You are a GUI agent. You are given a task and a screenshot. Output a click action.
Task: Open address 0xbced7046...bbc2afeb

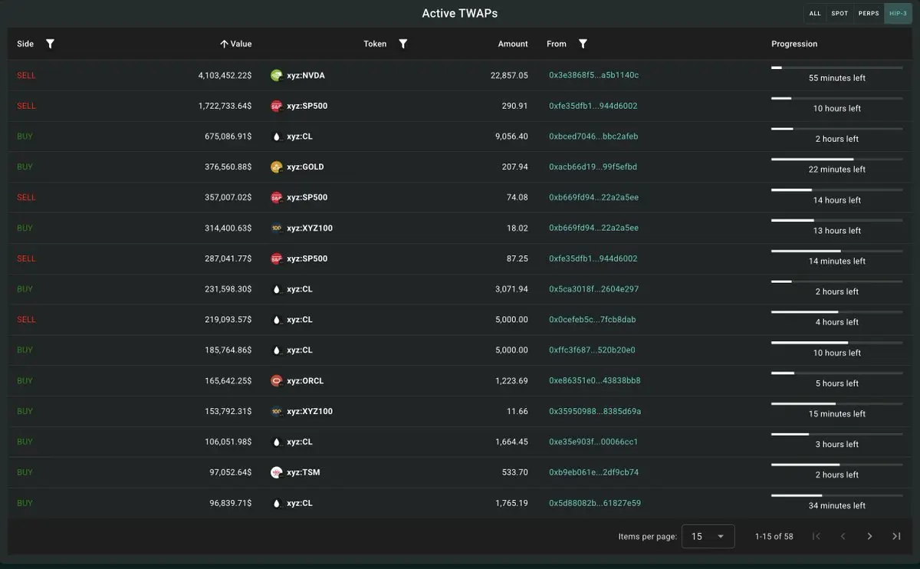coord(593,136)
